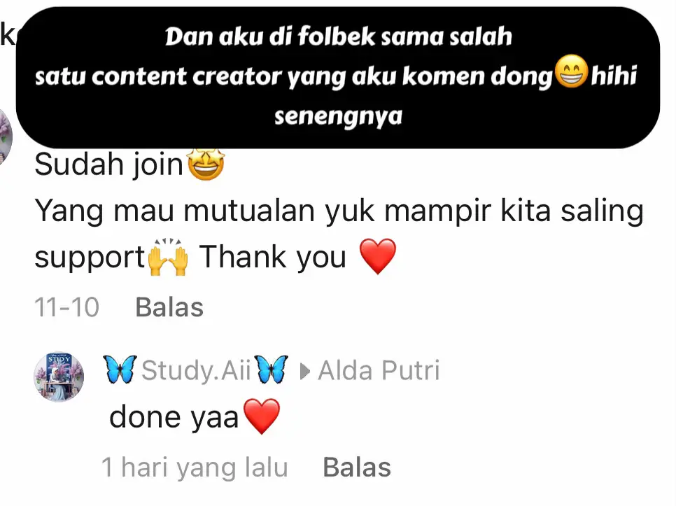Tap Balas below the 'done yaa' reply

356,468
